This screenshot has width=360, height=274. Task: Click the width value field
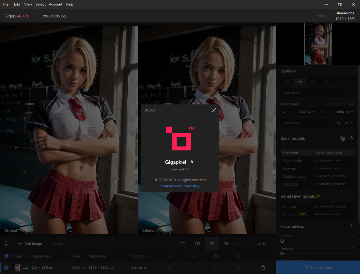click(x=302, y=112)
